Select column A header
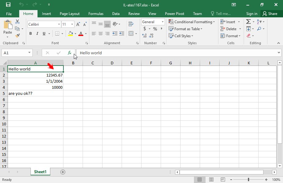 [x=35, y=63]
